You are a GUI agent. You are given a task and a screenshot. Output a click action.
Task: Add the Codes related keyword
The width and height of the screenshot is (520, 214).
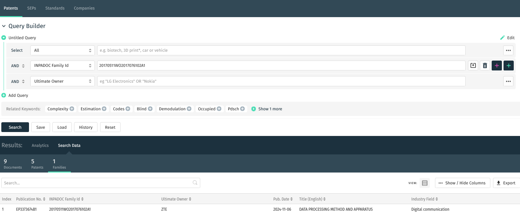[128, 109]
